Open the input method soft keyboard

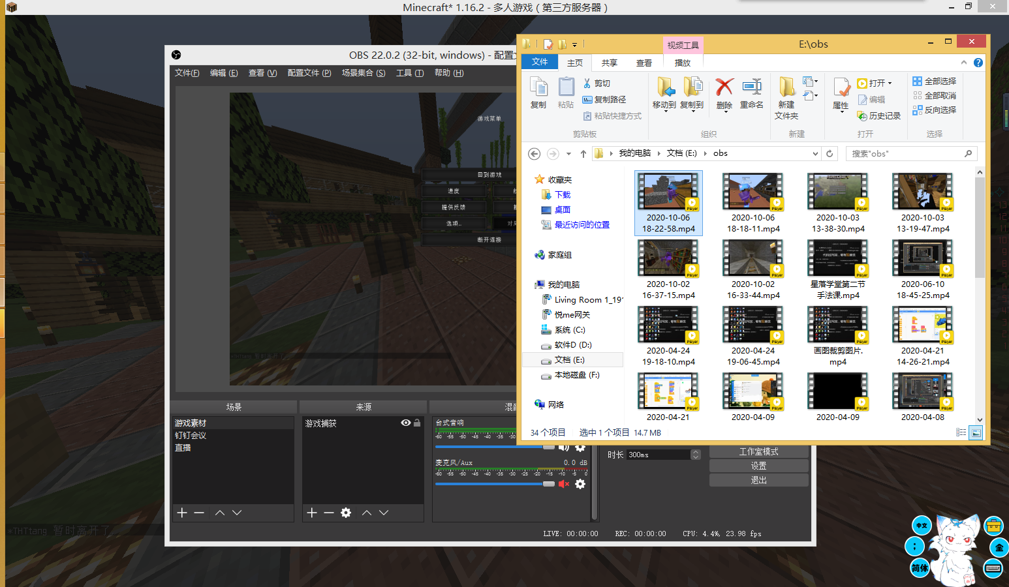click(993, 568)
